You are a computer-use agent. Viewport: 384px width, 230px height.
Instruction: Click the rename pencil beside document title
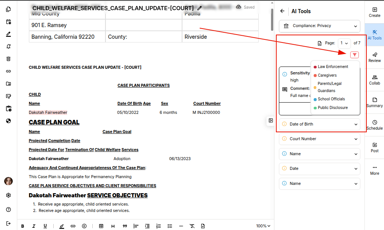(199, 8)
